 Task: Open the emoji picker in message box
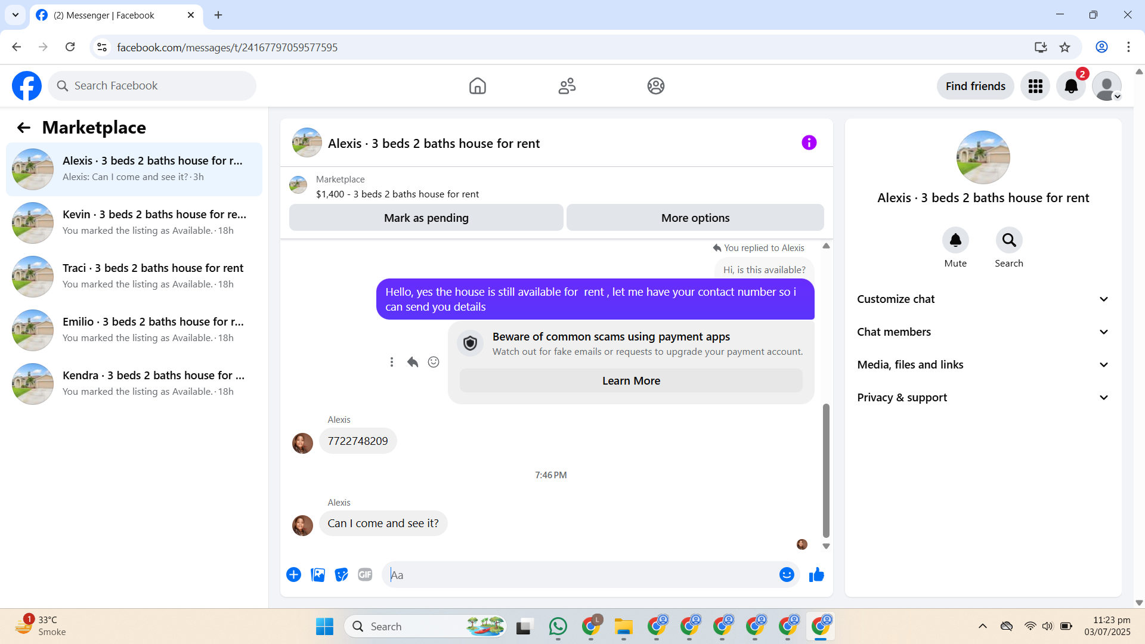click(x=787, y=575)
